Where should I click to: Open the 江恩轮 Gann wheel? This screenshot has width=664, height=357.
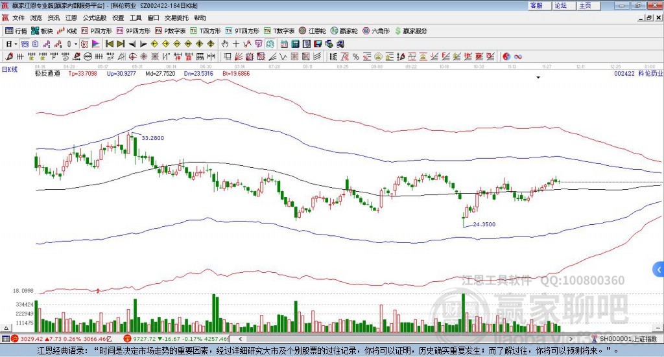(313, 31)
